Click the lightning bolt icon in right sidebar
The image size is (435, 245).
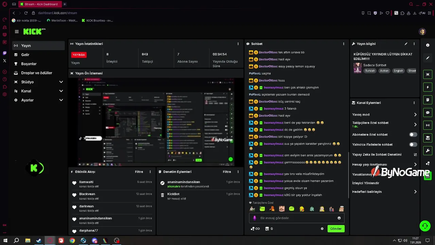coord(428,87)
